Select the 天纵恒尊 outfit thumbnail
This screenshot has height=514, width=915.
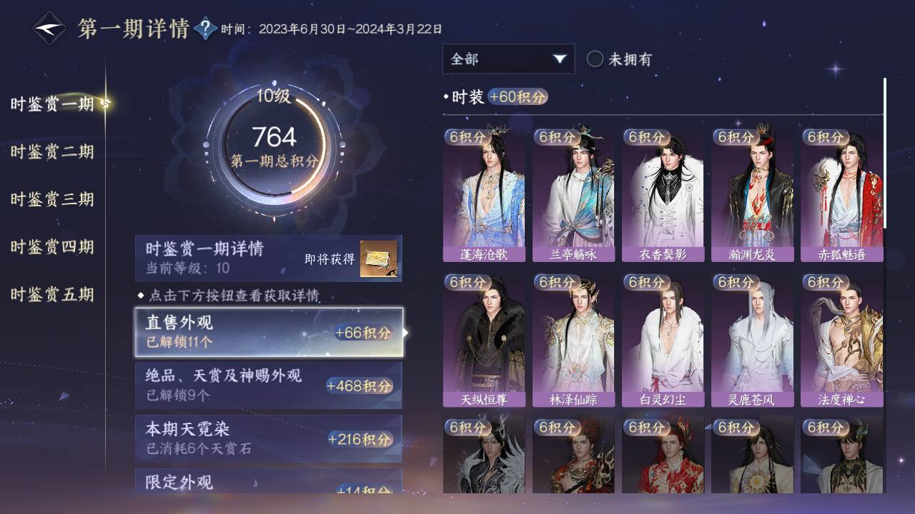coord(484,340)
